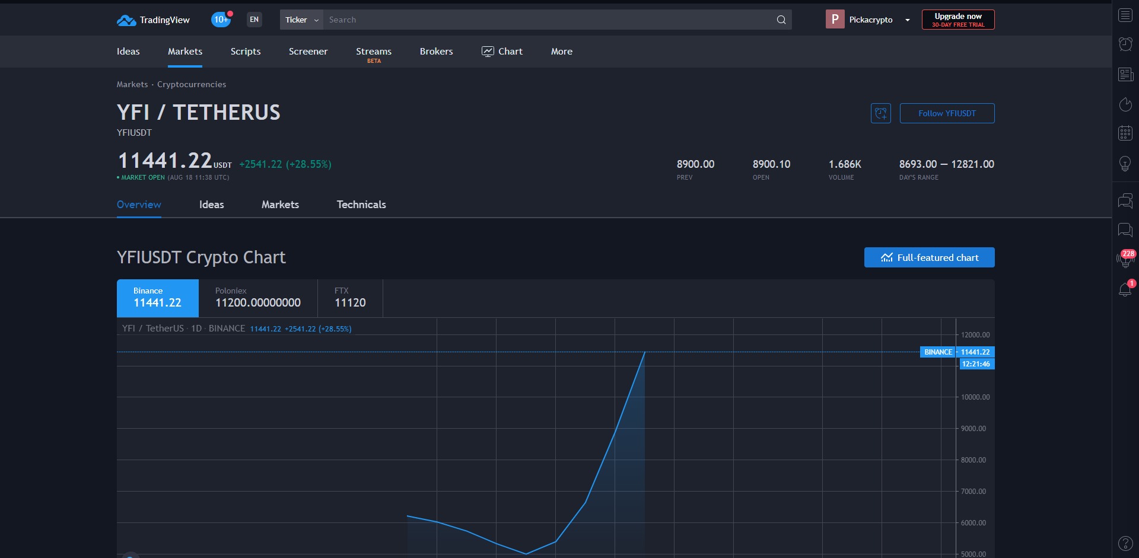Open the Brokers menu

pos(436,52)
